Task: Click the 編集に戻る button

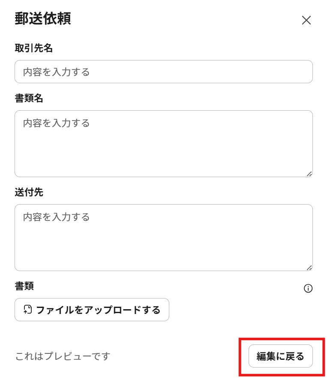Action: pos(280,356)
